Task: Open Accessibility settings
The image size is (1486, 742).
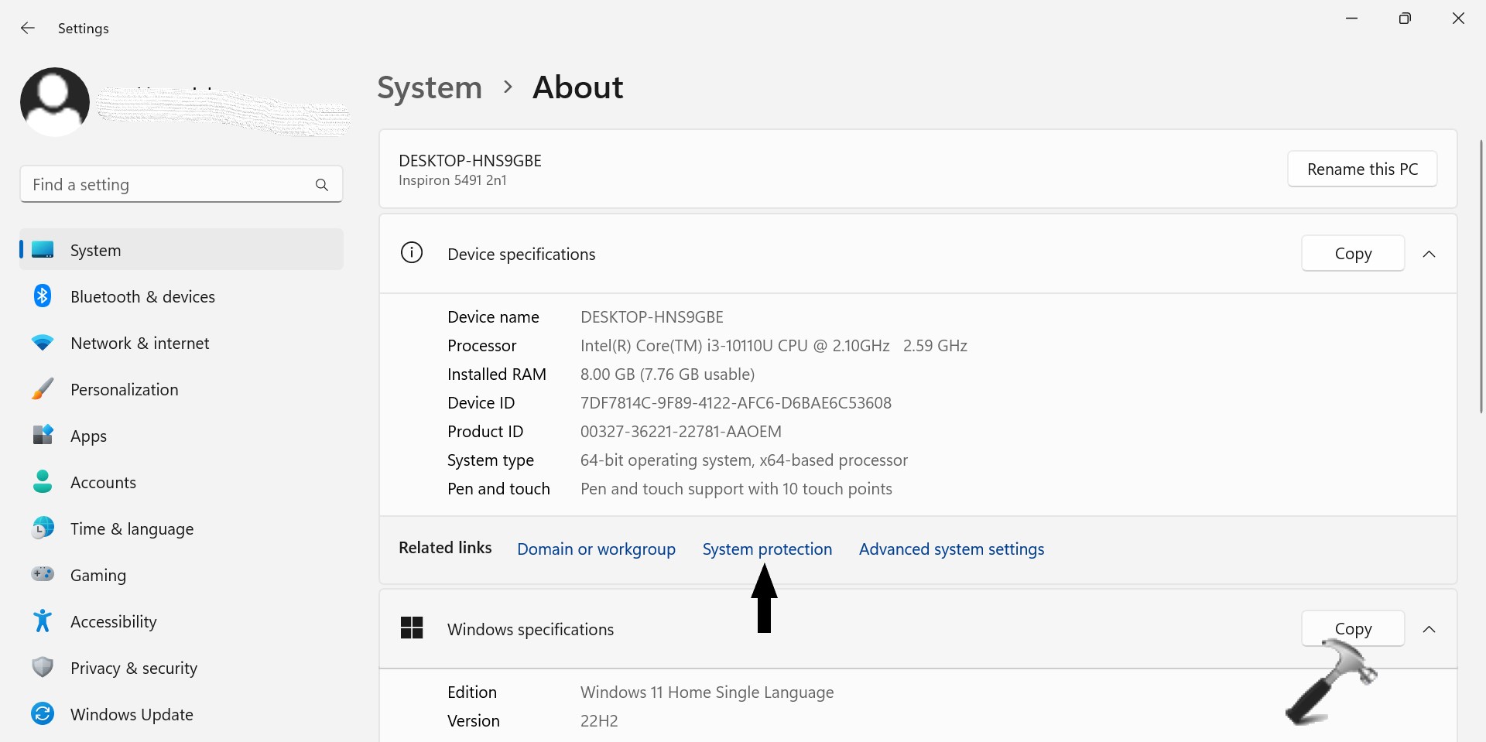Action: tap(113, 622)
